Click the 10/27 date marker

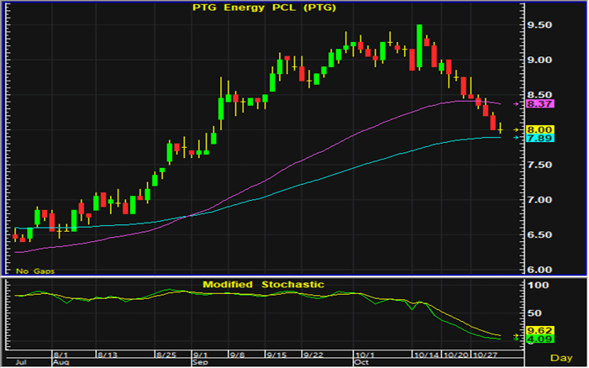(x=486, y=355)
